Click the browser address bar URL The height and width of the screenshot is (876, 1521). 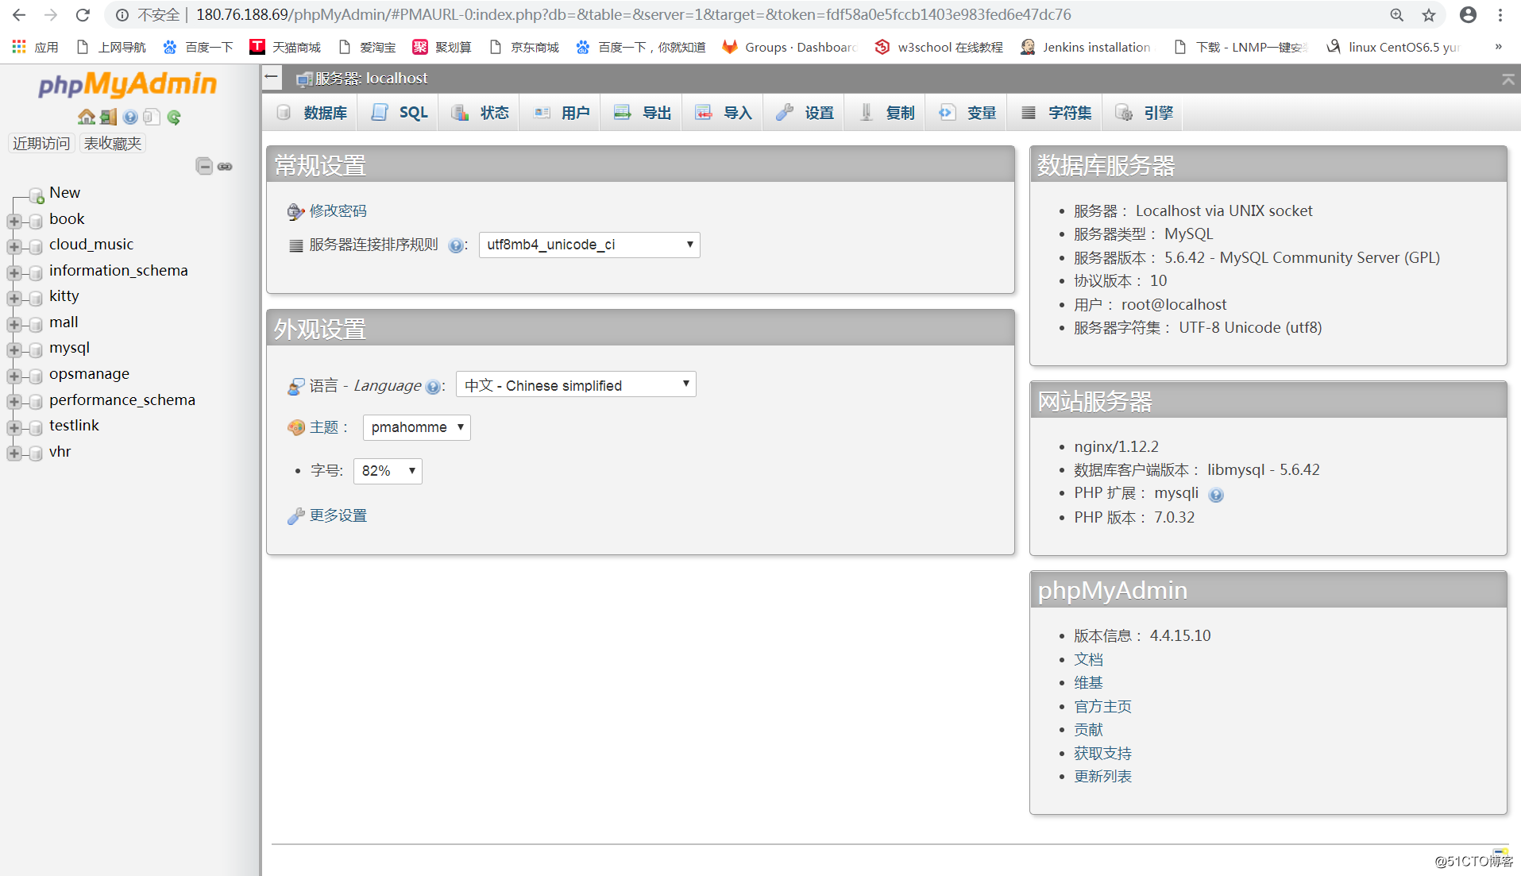point(634,15)
